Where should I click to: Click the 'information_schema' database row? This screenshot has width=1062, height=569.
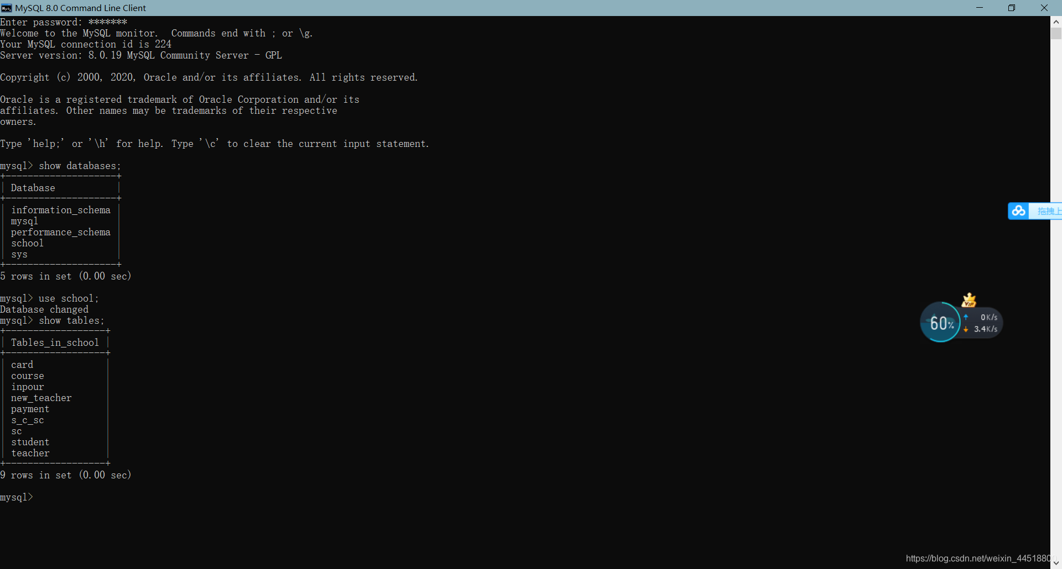click(61, 210)
